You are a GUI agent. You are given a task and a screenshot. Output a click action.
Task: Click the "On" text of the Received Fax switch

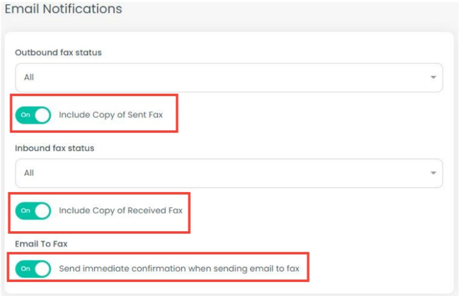coord(25,211)
